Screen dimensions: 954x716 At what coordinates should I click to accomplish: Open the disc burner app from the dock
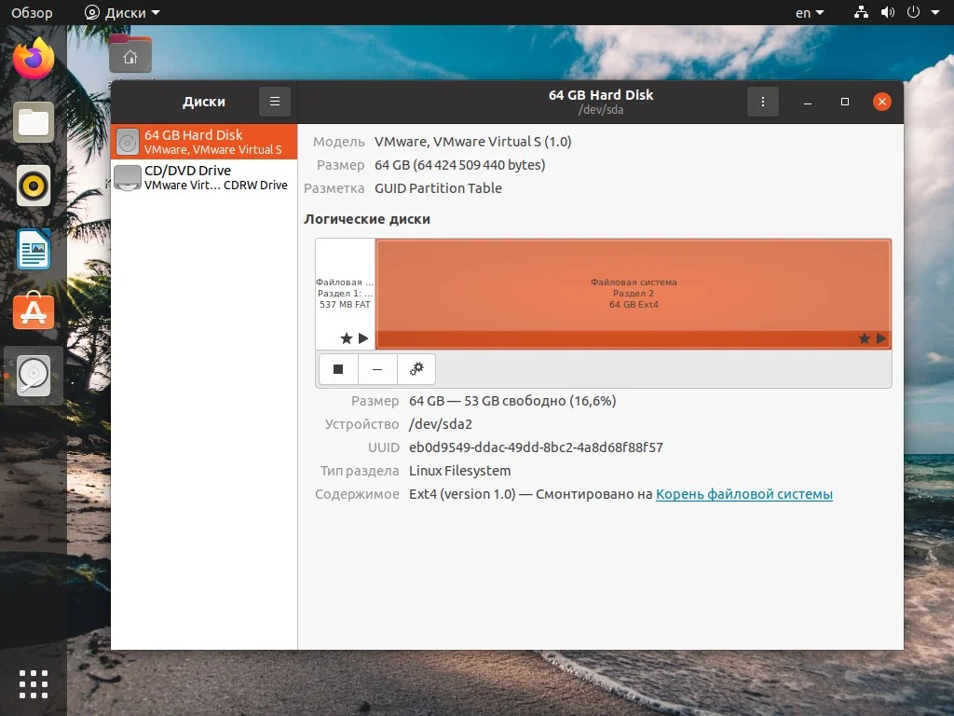34,186
